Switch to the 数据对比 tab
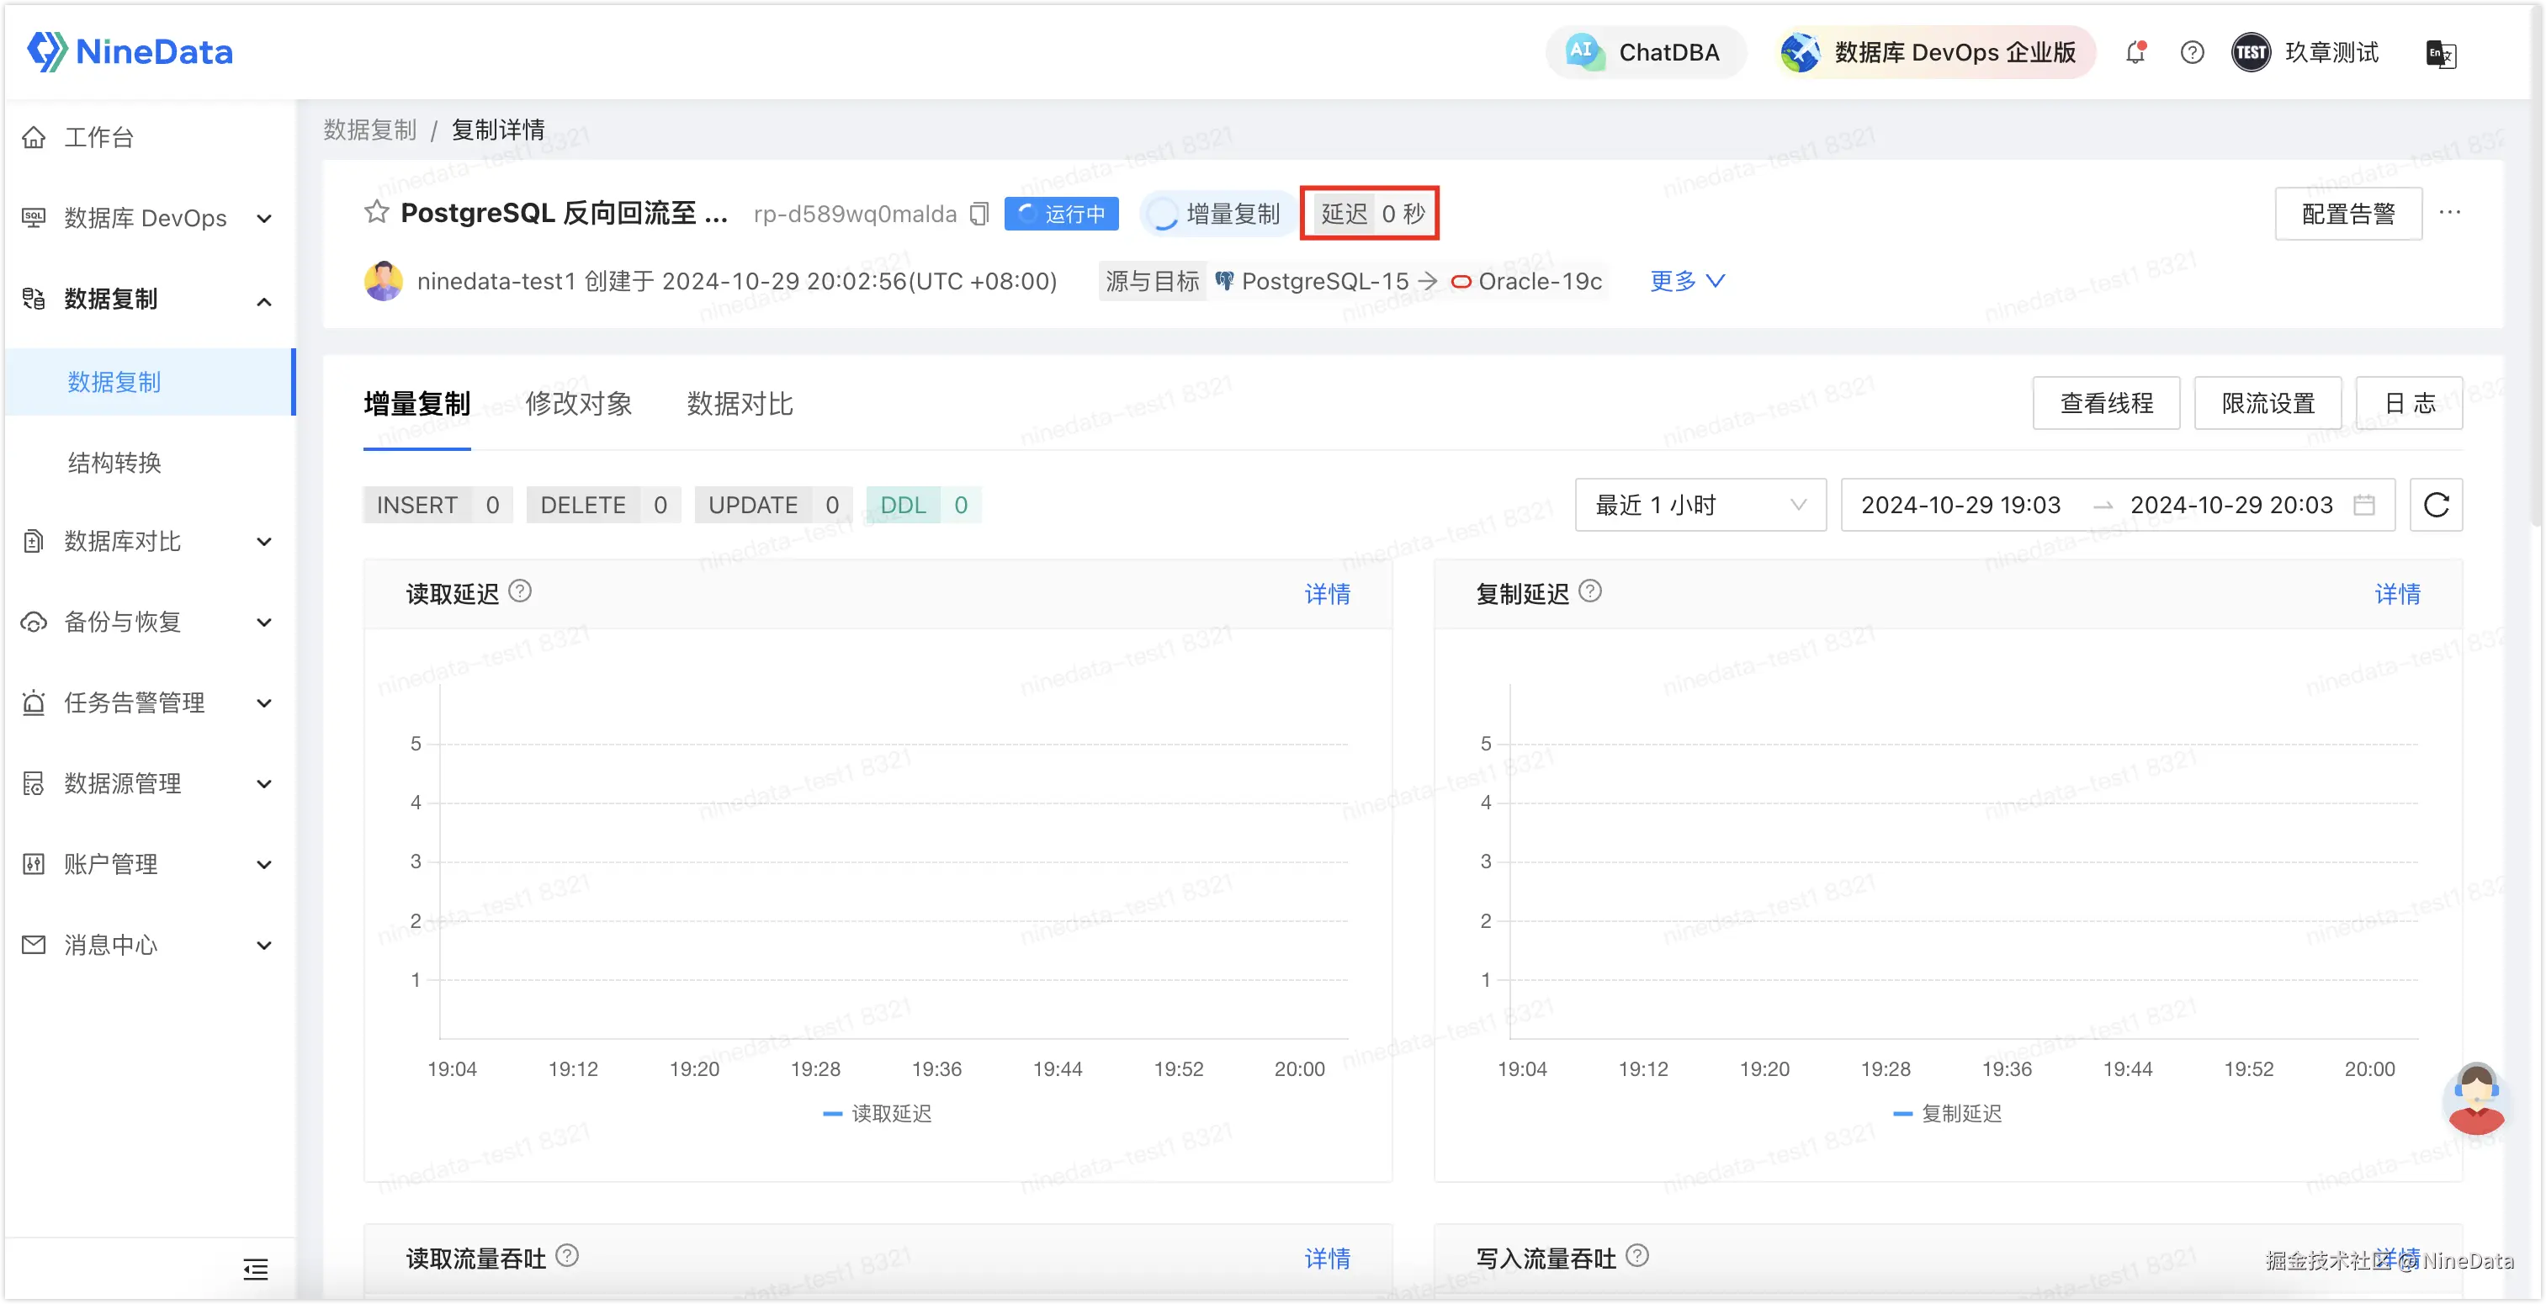Screen dimensions: 2546x1304 click(740, 405)
